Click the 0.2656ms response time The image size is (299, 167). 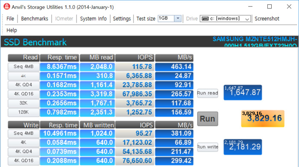pos(59,103)
